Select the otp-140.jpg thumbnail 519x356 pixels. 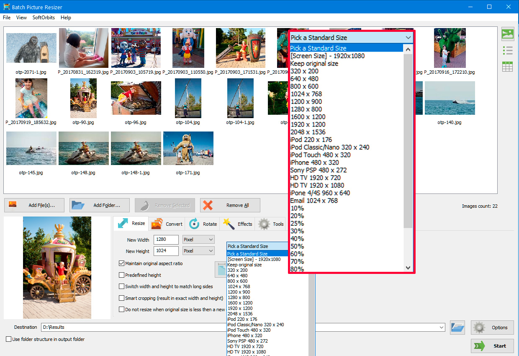(450, 98)
